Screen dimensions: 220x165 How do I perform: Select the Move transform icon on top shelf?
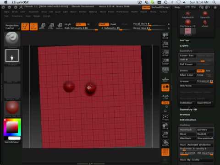click(x=42, y=27)
